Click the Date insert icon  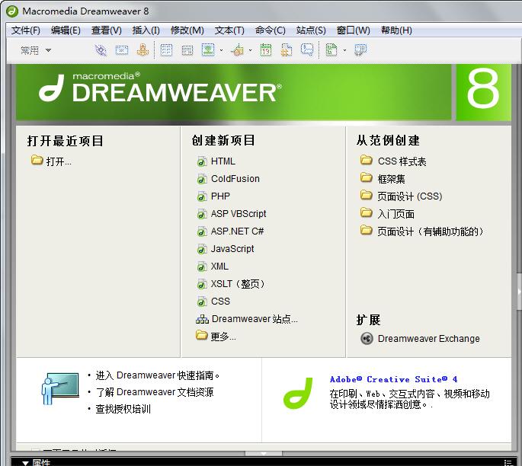(x=266, y=50)
